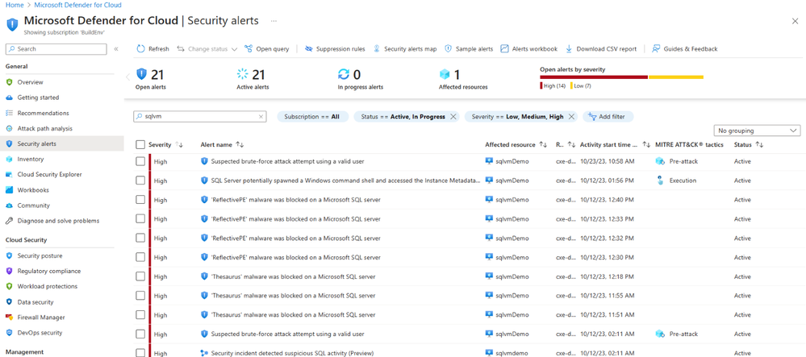The height and width of the screenshot is (357, 806).
Task: Open Alerts workbook icon
Action: point(504,49)
